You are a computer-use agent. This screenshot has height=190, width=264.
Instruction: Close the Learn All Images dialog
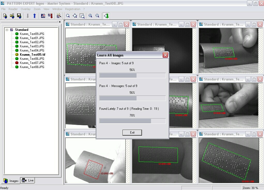165,55
